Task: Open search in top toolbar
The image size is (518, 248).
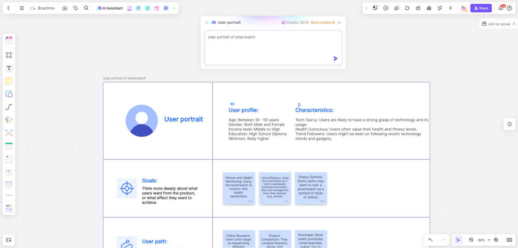Action: pos(86,8)
